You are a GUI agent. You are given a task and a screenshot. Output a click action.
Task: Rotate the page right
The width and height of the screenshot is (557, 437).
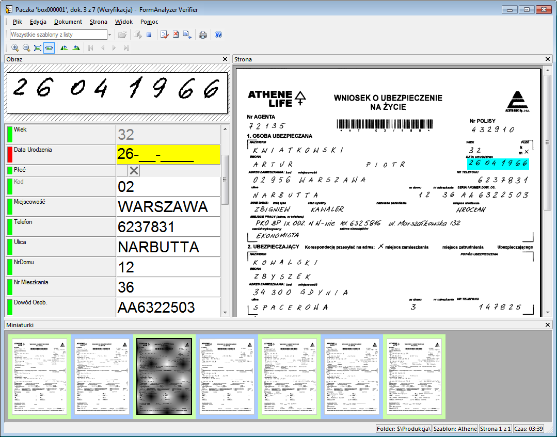pyautogui.click(x=76, y=47)
